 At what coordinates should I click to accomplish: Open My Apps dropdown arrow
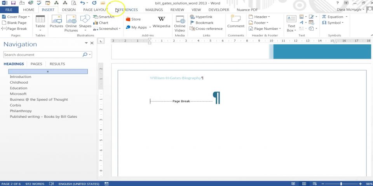coord(150,27)
